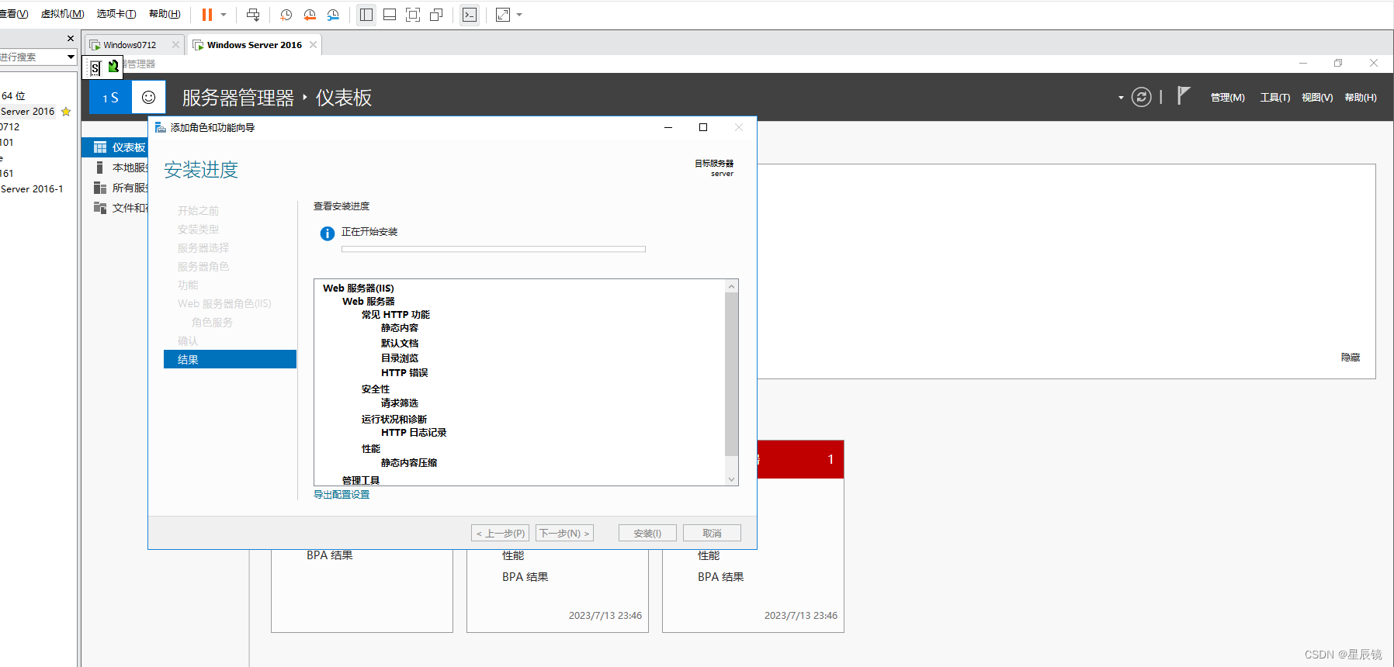This screenshot has width=1394, height=667.
Task: Click the feature list scrollbar thumb
Action: [x=731, y=374]
